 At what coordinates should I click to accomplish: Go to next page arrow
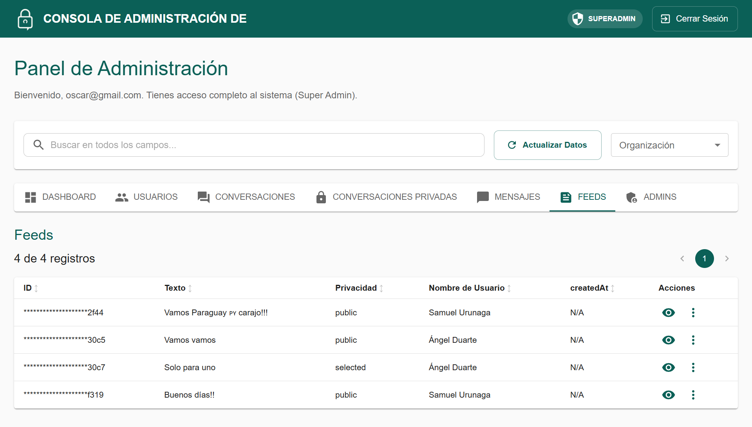pos(727,259)
